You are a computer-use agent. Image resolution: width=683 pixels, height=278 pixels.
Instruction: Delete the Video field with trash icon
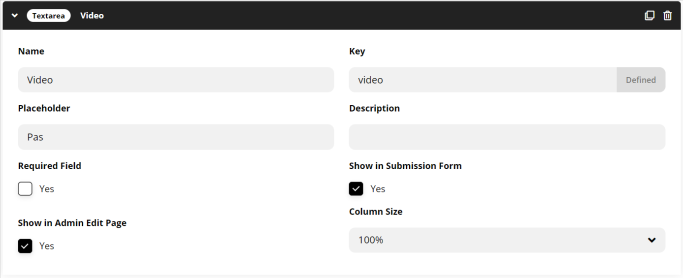point(667,15)
